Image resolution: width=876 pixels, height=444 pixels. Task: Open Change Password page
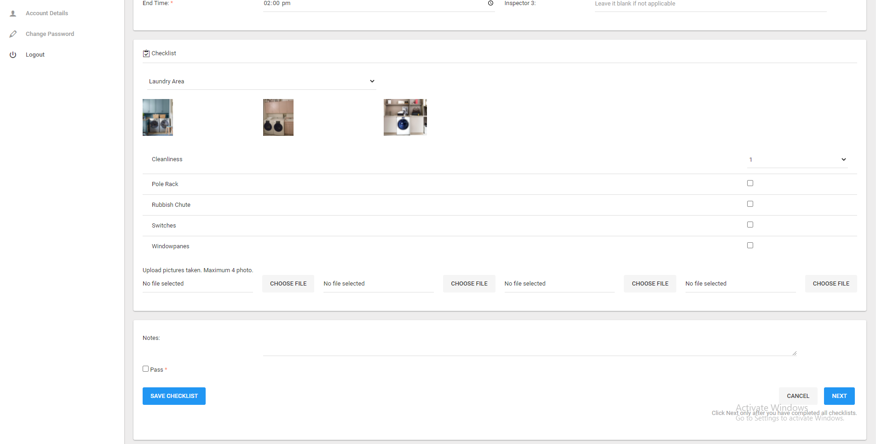tap(50, 34)
